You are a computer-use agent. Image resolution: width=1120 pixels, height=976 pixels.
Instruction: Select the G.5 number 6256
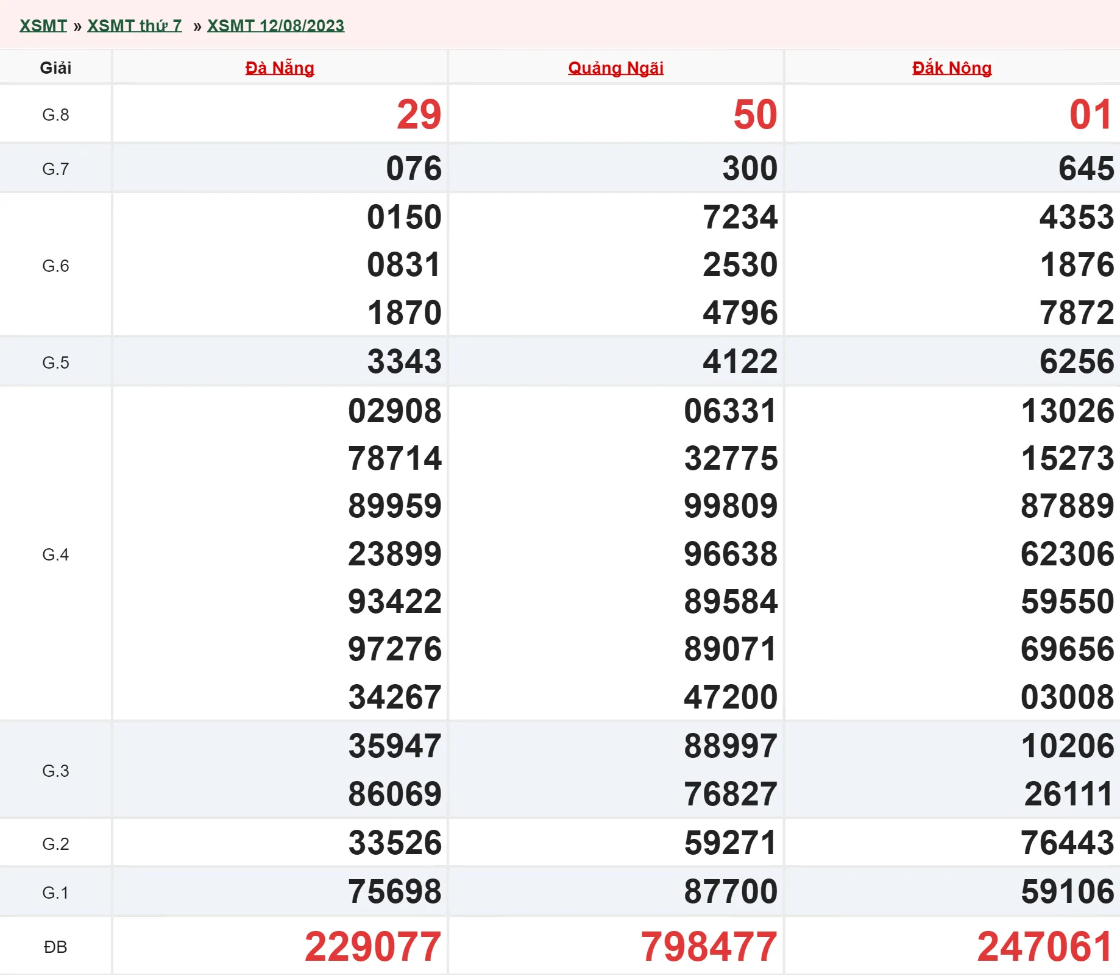tap(1076, 361)
